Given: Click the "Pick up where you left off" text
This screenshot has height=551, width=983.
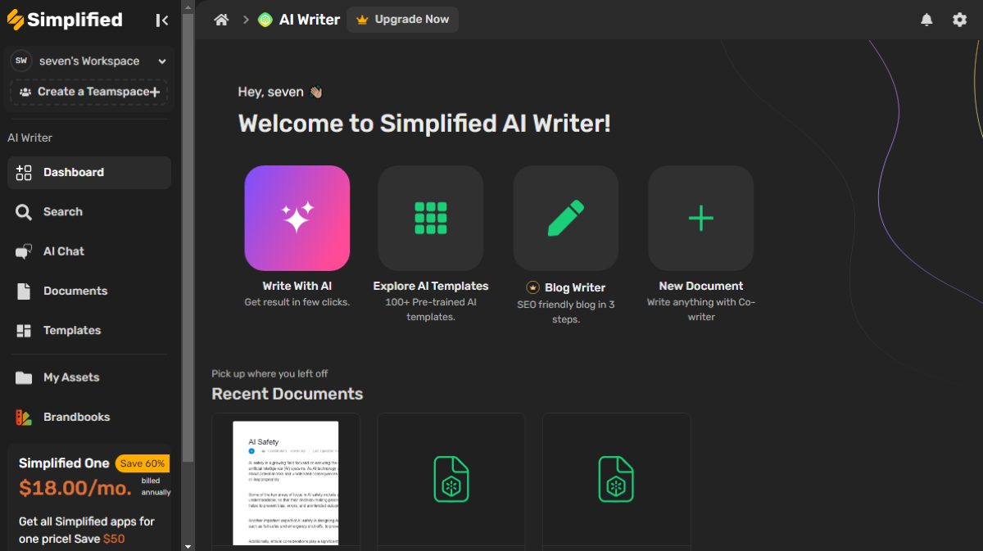Looking at the screenshot, I should tap(270, 374).
